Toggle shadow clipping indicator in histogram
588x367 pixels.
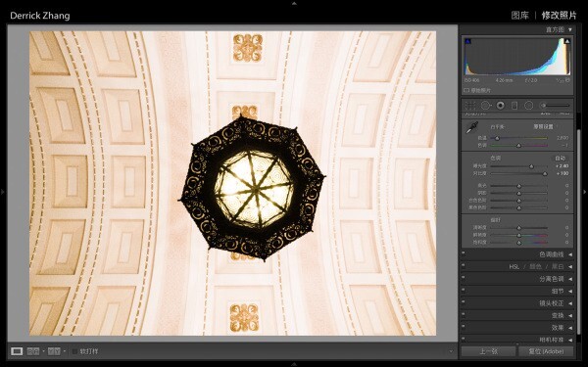pyautogui.click(x=467, y=41)
